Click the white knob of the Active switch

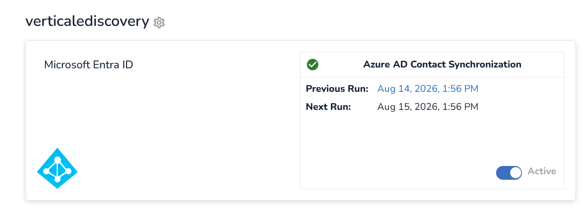[515, 173]
